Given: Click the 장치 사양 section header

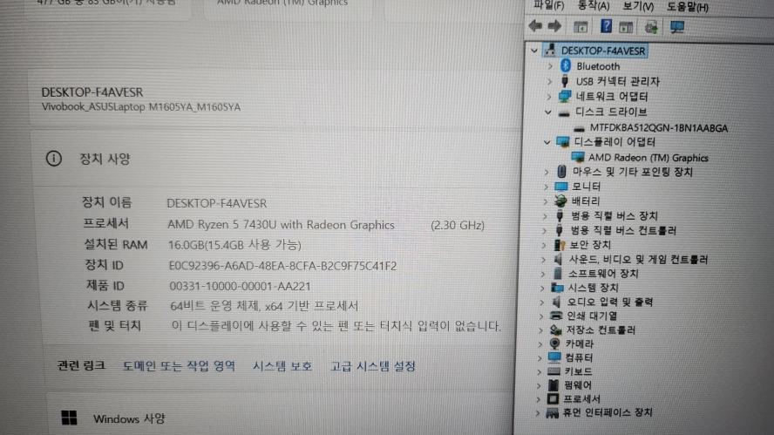Looking at the screenshot, I should [x=105, y=159].
